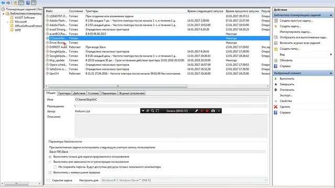Click the fullscreen frame icon on recording bar

click(158, 111)
